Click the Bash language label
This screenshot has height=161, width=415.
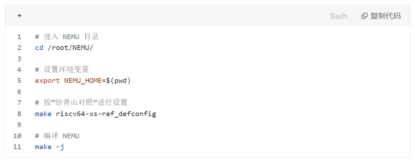point(339,16)
